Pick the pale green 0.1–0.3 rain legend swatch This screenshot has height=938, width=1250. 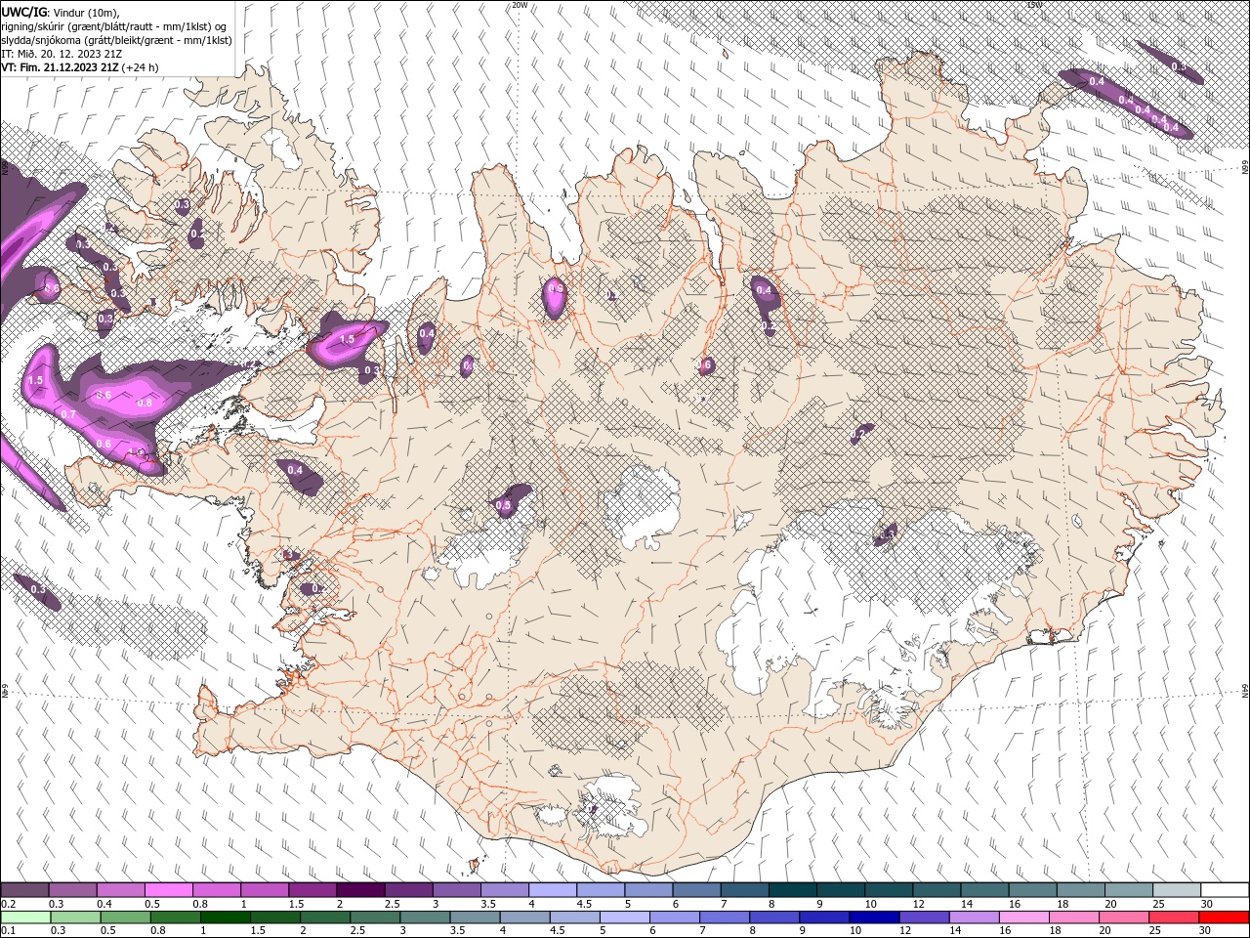click(x=24, y=917)
